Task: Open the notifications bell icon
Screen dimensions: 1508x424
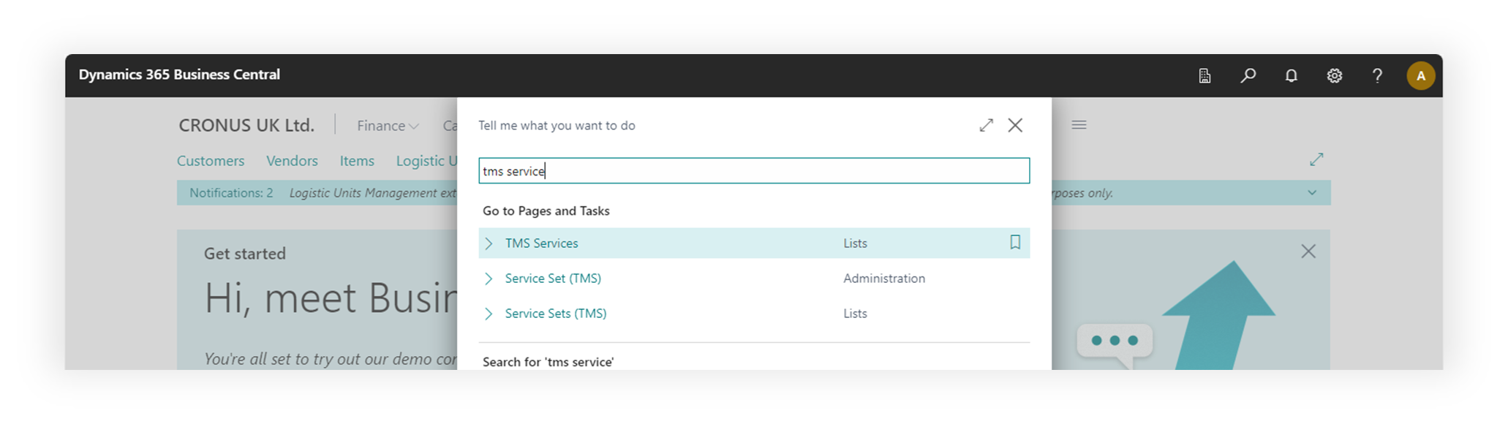Action: [1291, 75]
